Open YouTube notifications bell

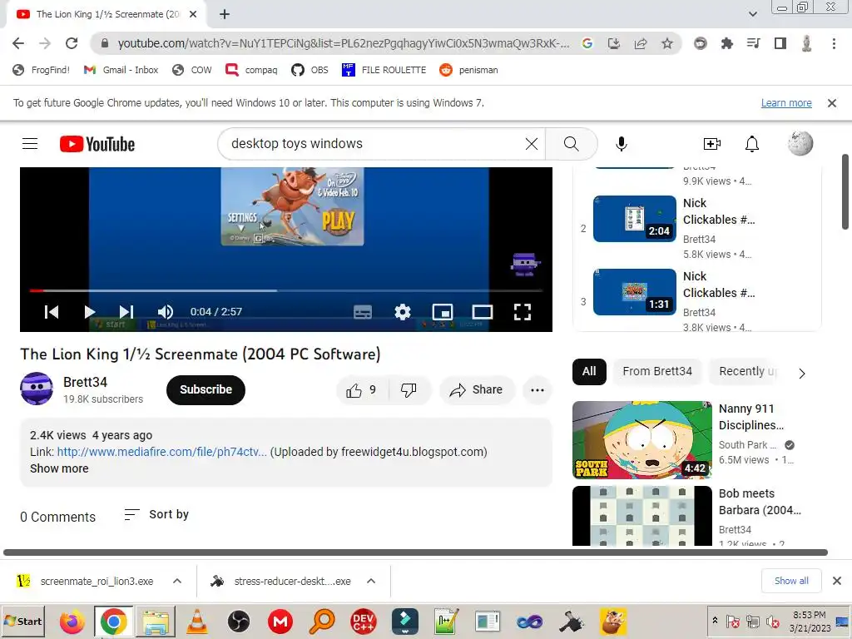tap(752, 144)
